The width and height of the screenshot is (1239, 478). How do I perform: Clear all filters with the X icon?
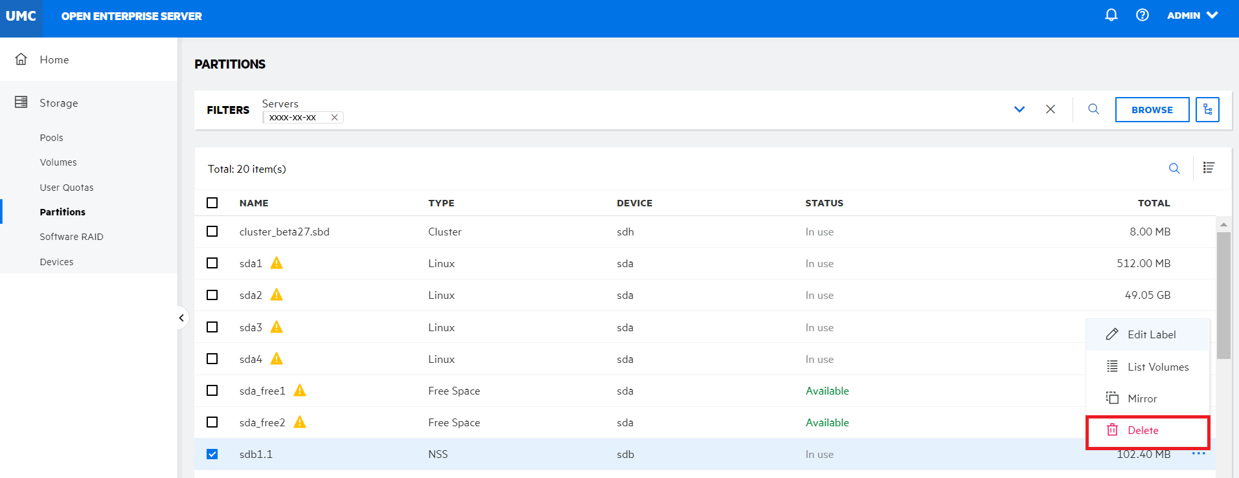point(1050,109)
